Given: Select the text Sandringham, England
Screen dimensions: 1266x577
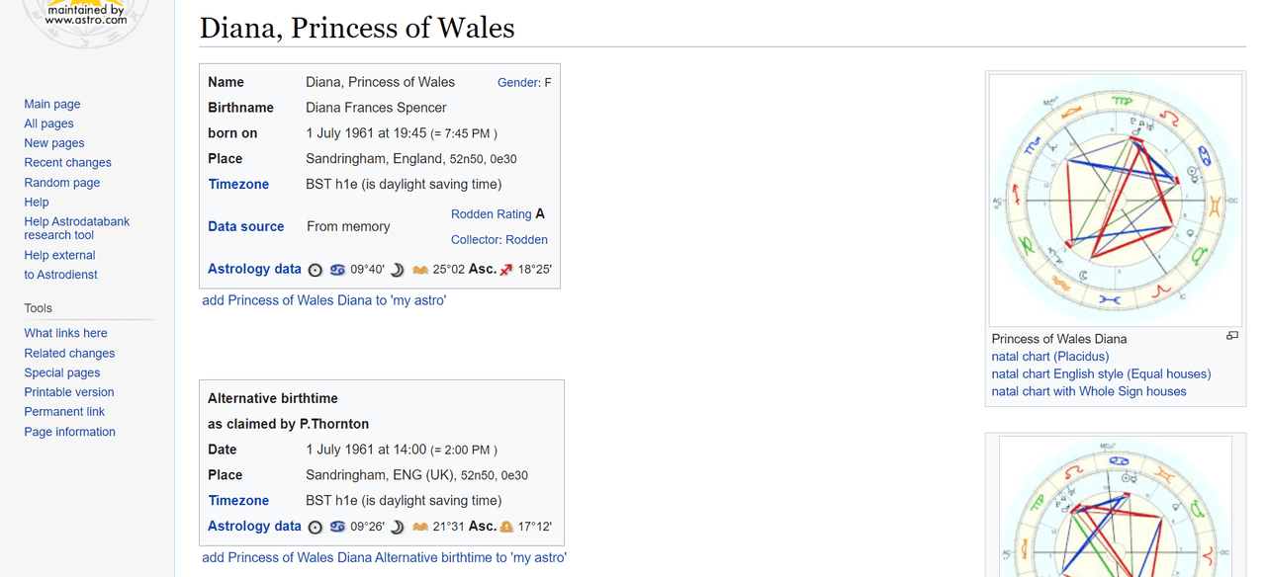Looking at the screenshot, I should click(375, 159).
